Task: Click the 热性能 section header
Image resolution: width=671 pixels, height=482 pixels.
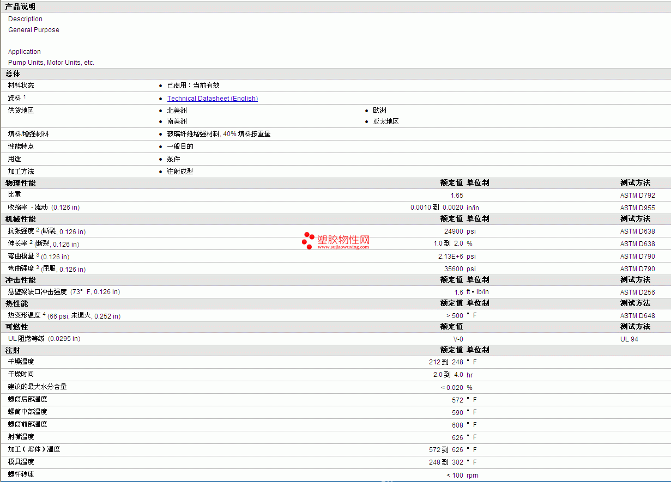Action: 16,303
